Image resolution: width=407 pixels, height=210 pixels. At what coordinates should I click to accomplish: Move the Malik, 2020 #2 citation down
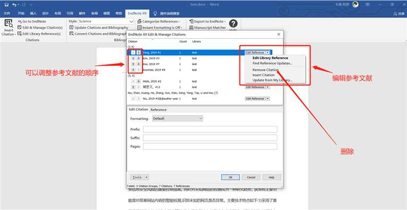tap(138, 81)
